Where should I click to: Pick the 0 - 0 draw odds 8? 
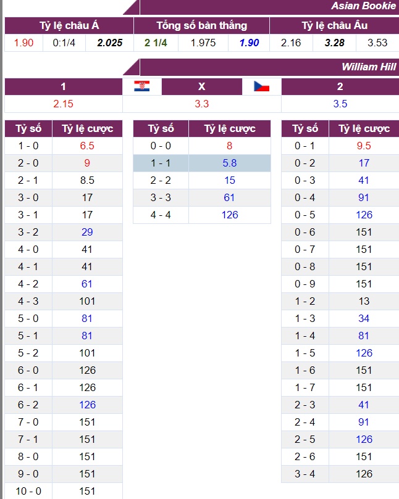[x=230, y=146]
